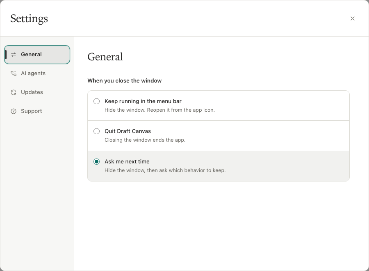Image resolution: width=369 pixels, height=271 pixels.
Task: Click the 'Keep running in the menu bar' label
Action: pyautogui.click(x=143, y=101)
